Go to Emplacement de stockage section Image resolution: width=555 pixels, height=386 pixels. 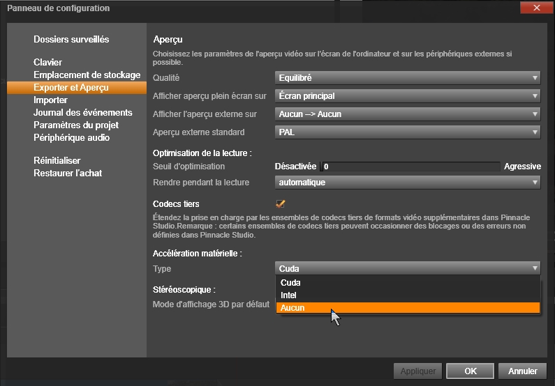[x=87, y=75]
